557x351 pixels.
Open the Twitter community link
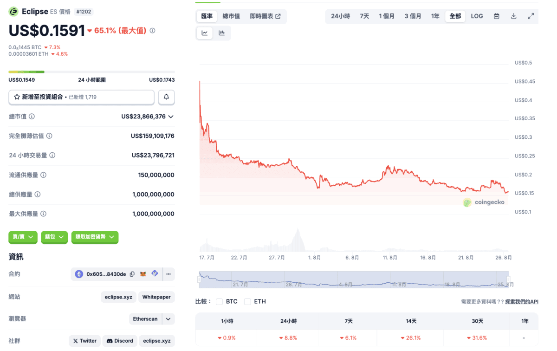84,341
